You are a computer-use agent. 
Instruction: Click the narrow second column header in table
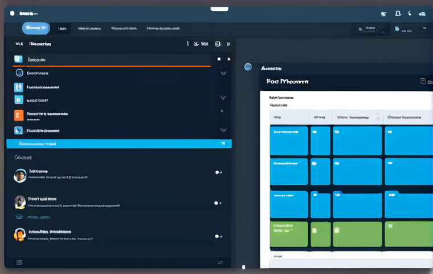(320, 117)
